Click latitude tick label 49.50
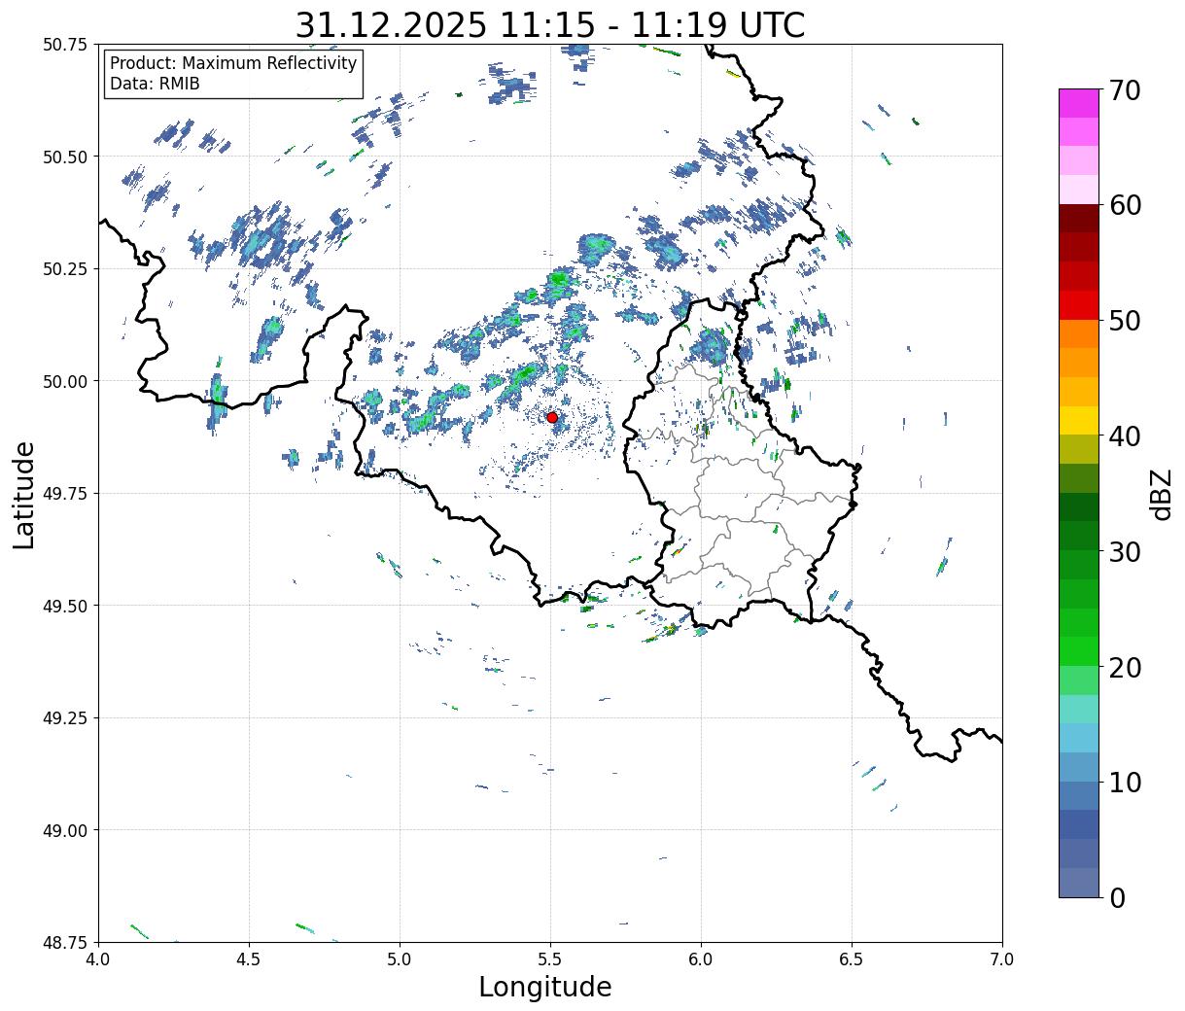 click(x=65, y=606)
